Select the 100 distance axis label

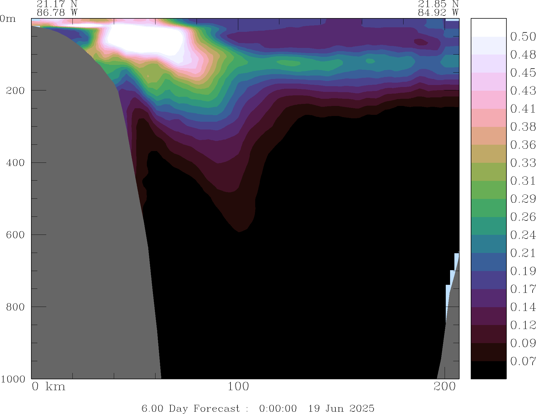coord(238,387)
